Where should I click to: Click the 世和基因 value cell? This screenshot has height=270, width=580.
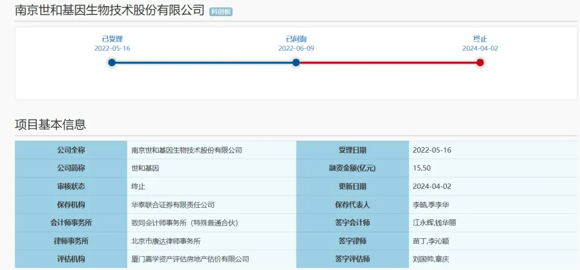[212, 168]
